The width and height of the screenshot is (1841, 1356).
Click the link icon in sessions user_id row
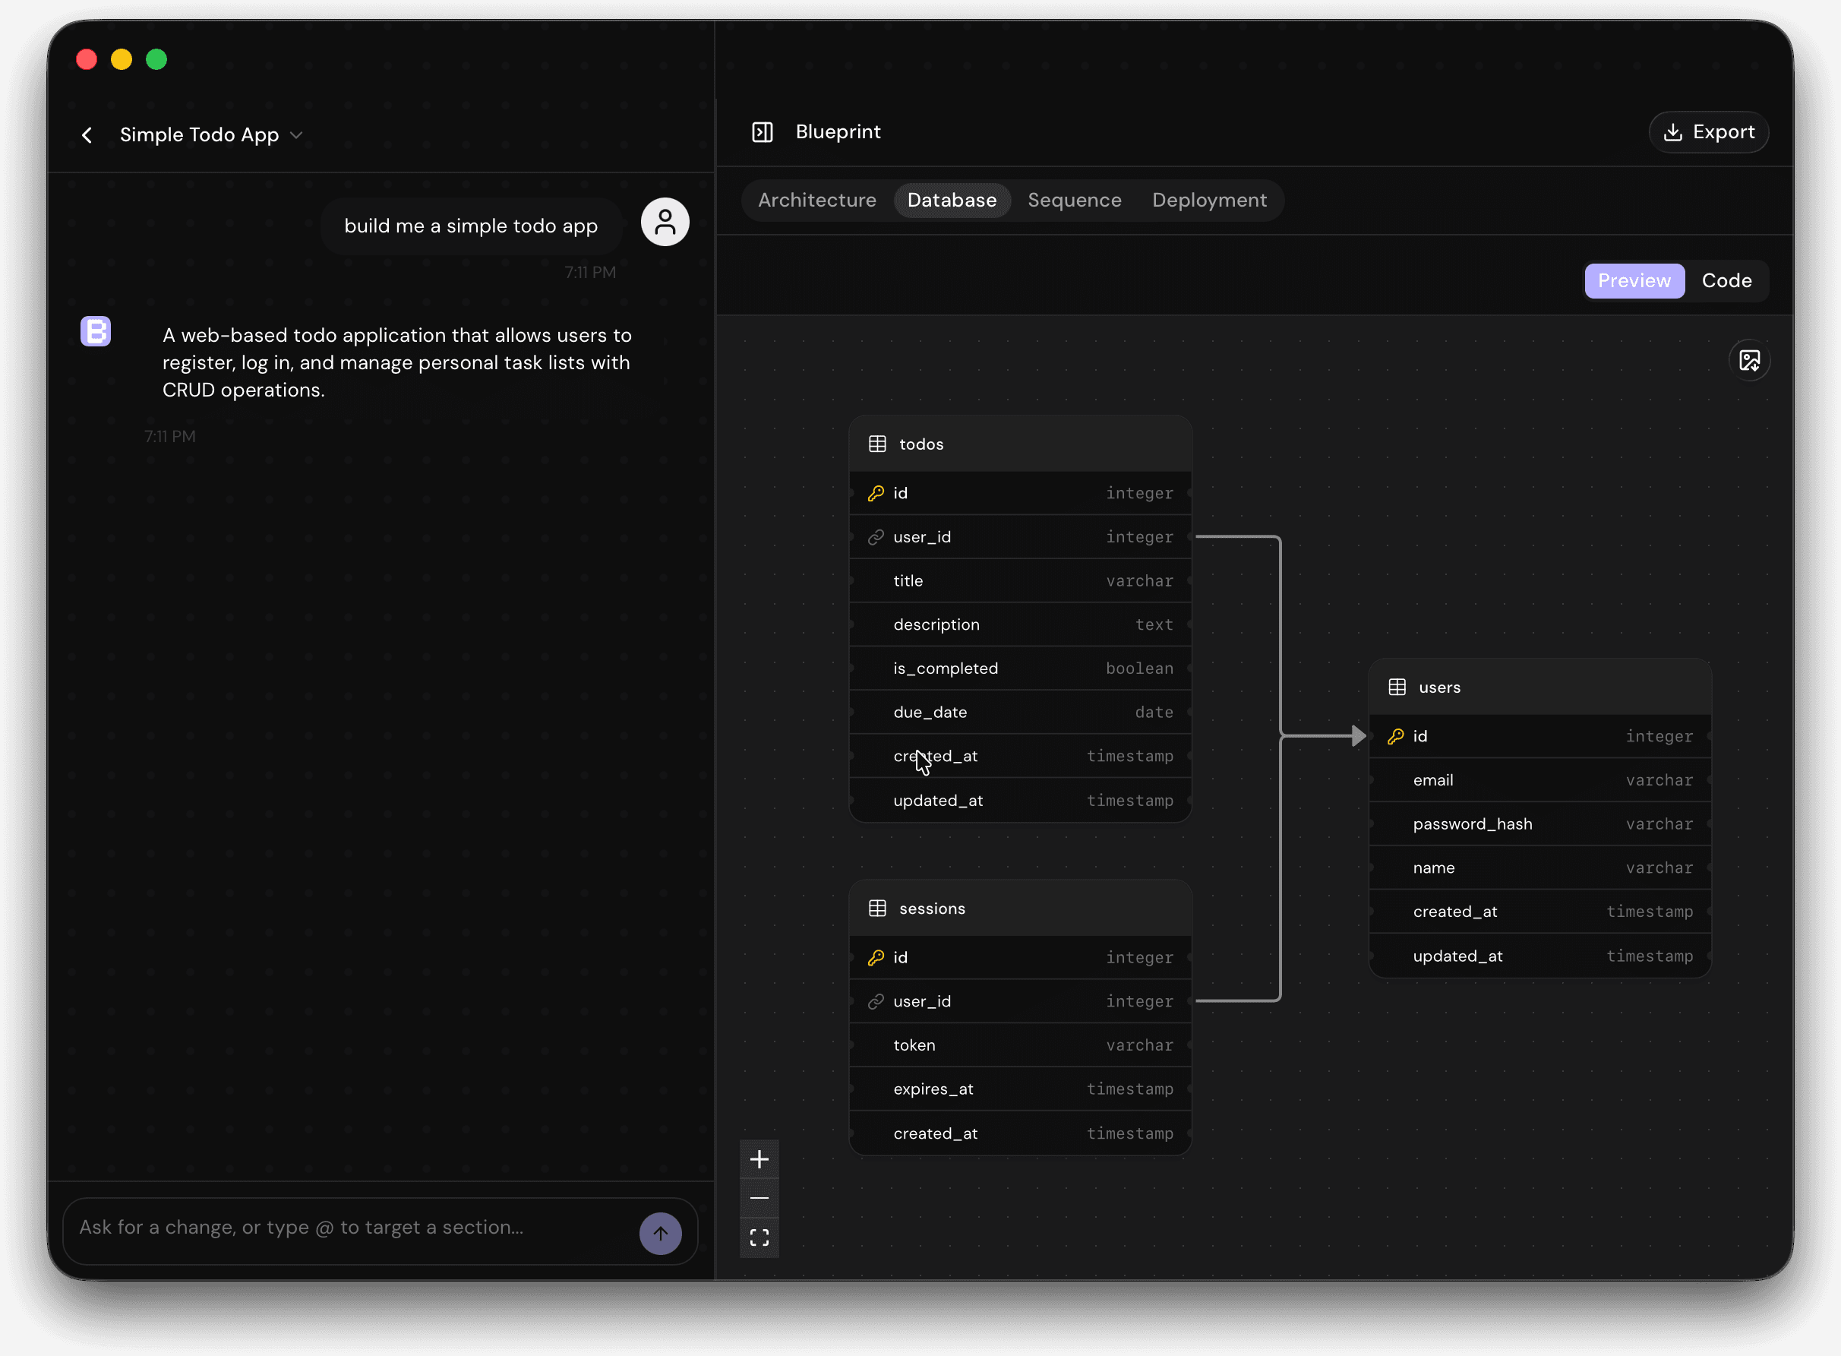[x=876, y=1001]
